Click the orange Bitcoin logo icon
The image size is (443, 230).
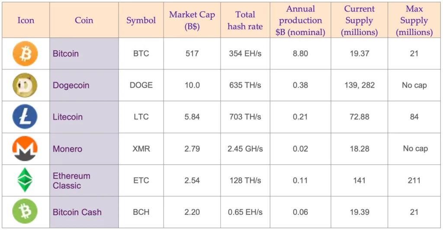click(x=25, y=54)
